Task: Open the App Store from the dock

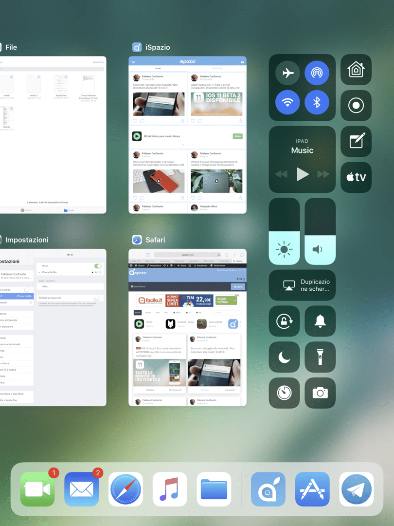Action: coord(312,489)
